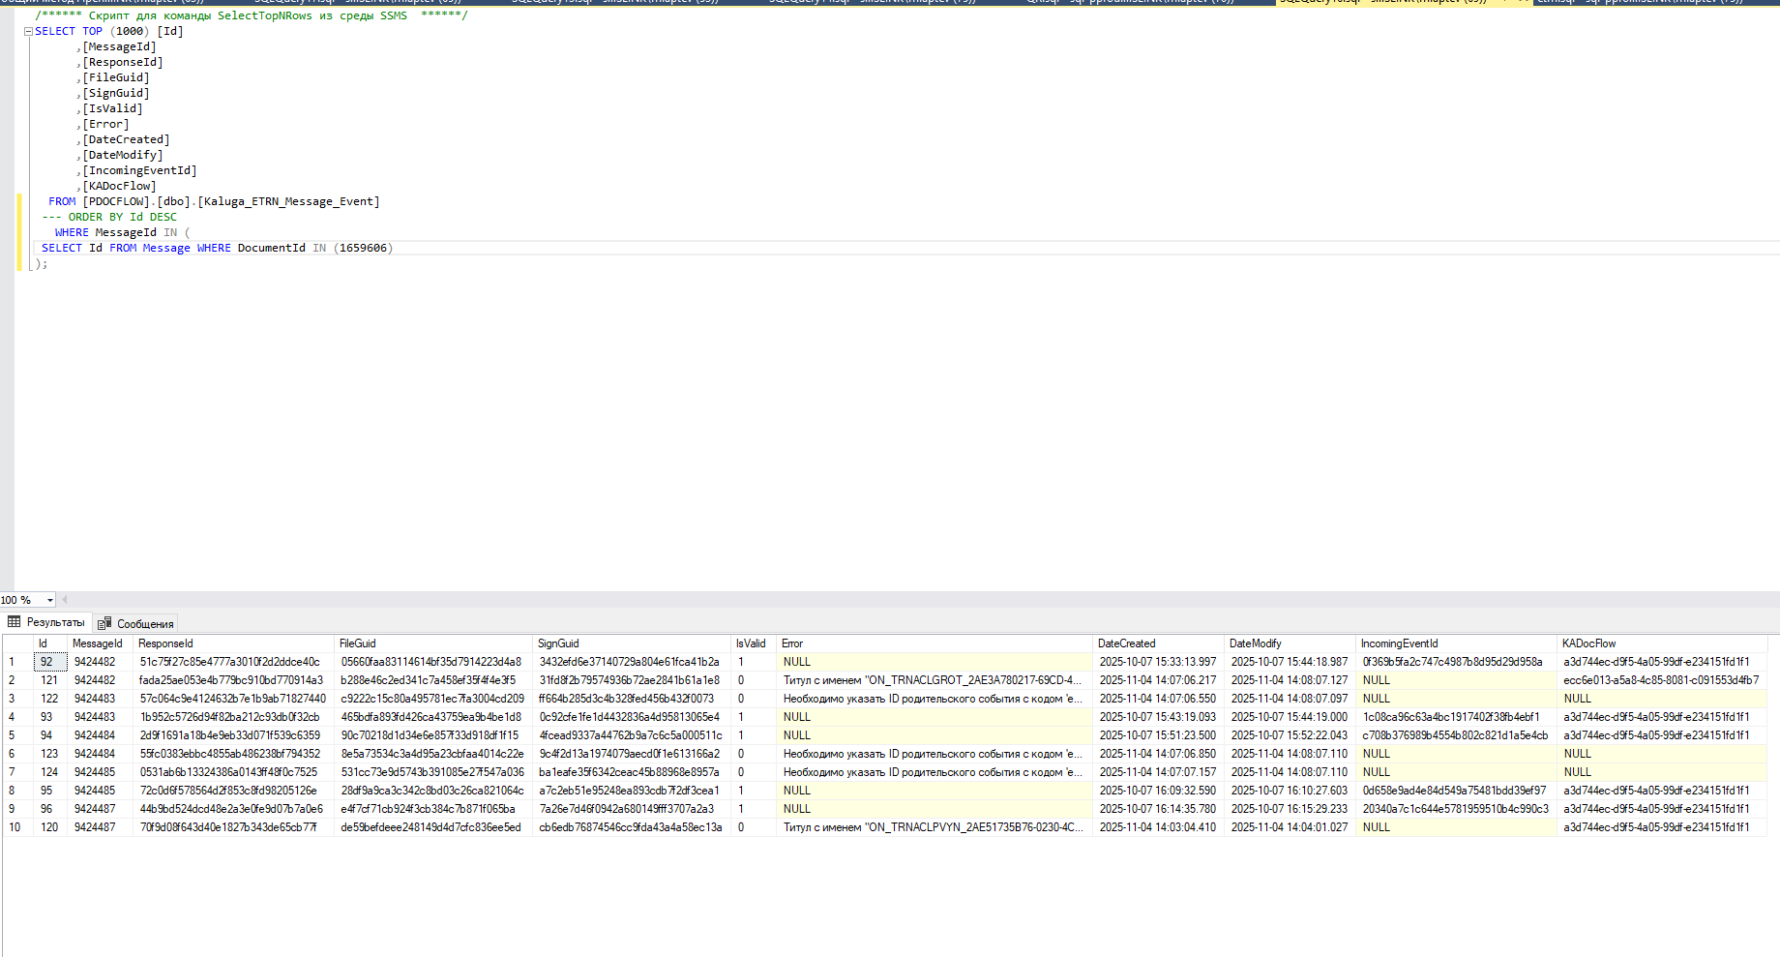Switch to the Сообщения tab
Viewport: 1780px width, 957px height.
(x=135, y=624)
